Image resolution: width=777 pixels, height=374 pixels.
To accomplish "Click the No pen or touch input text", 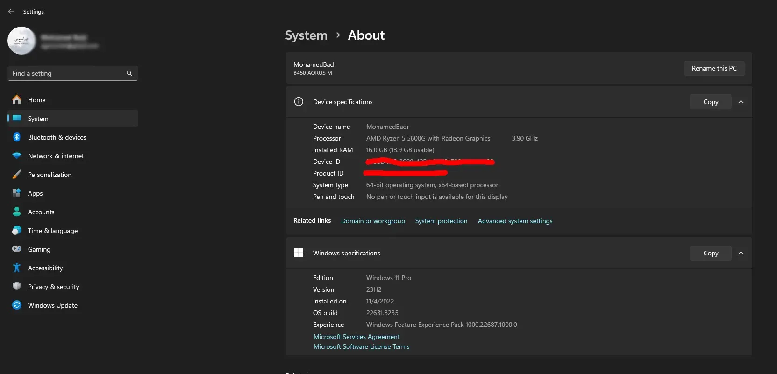I will click(x=437, y=197).
